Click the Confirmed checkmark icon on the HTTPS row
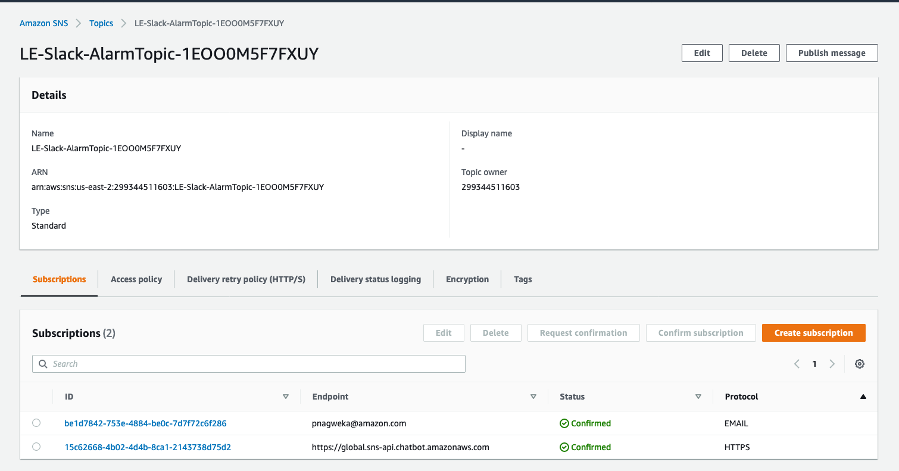This screenshot has height=471, width=899. click(564, 447)
